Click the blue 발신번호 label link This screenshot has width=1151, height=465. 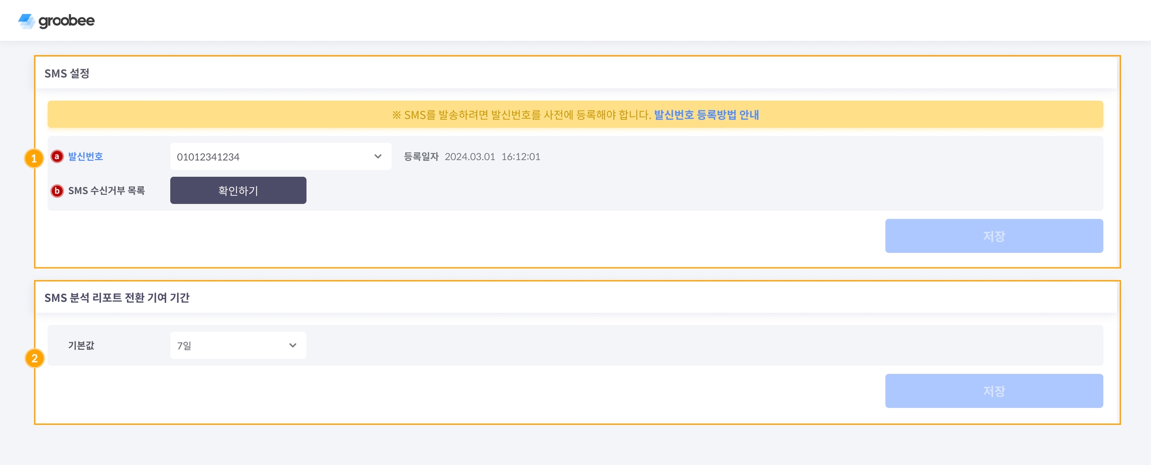[x=85, y=157]
